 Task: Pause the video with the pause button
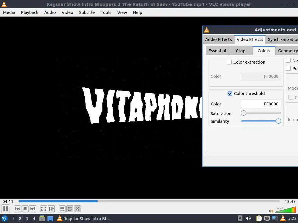(6, 209)
